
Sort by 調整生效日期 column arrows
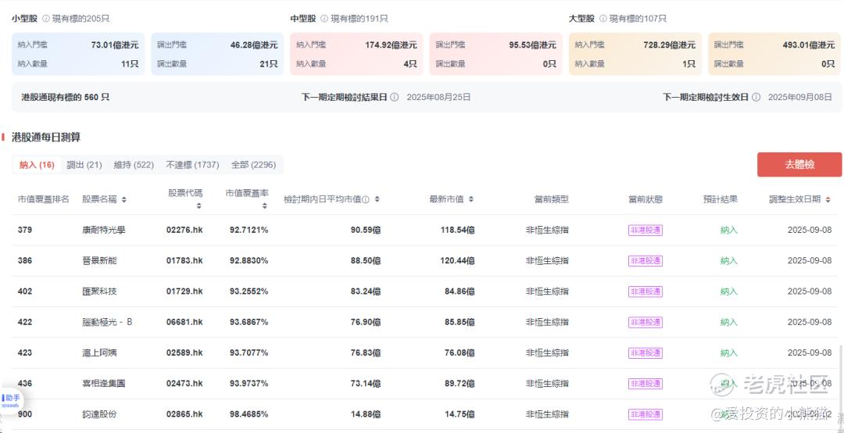point(827,200)
